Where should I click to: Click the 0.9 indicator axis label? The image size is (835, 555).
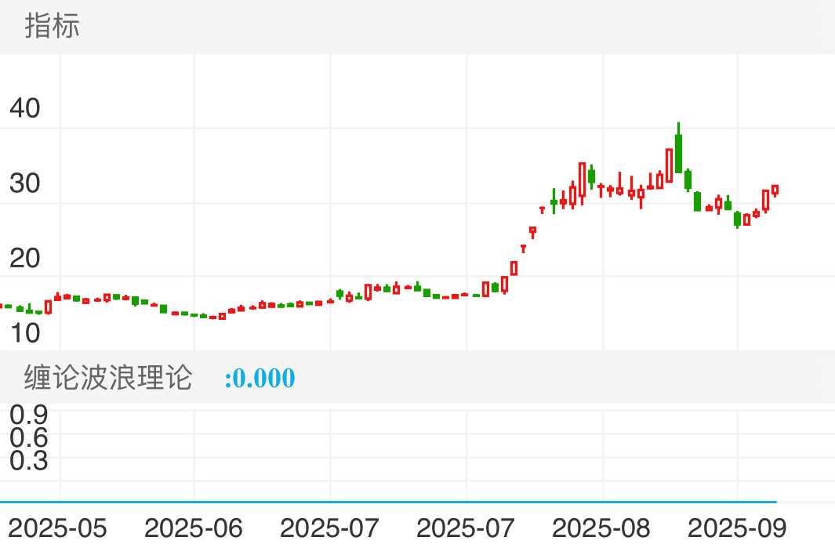pyautogui.click(x=29, y=414)
